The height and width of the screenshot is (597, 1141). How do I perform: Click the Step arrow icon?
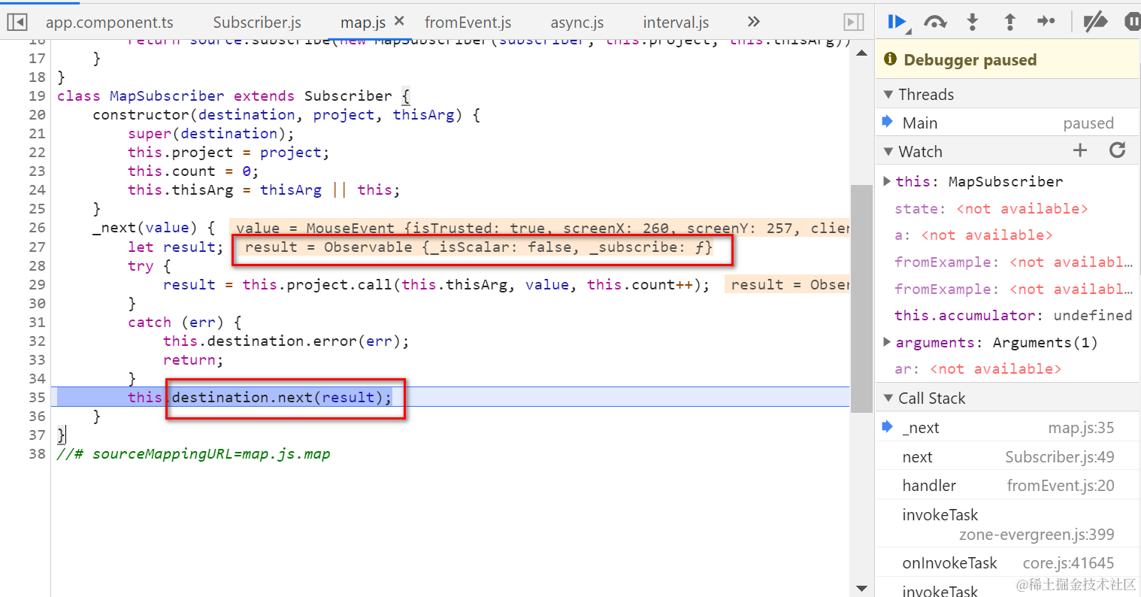1046,21
